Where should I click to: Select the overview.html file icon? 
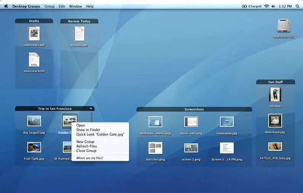[x=34, y=60]
